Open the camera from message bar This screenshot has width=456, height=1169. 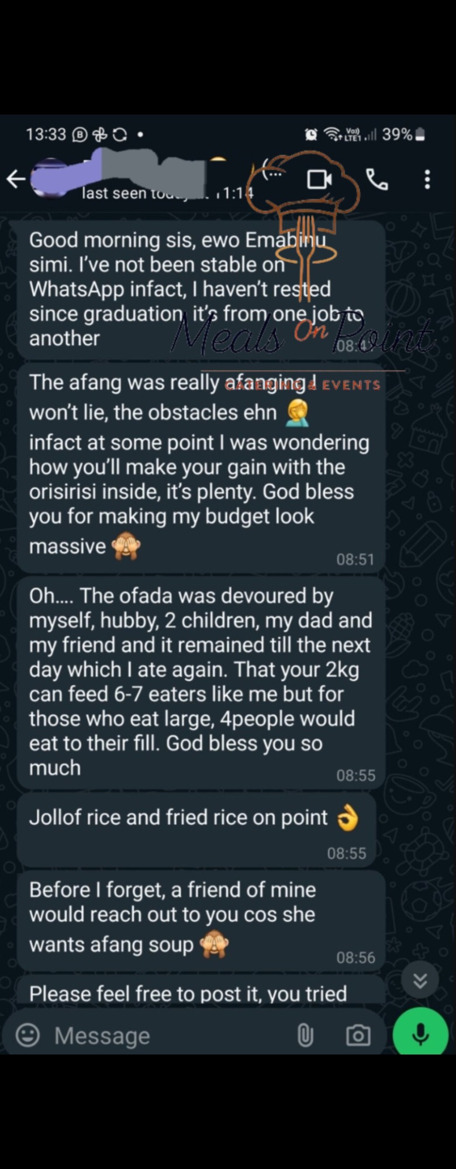pos(358,1035)
